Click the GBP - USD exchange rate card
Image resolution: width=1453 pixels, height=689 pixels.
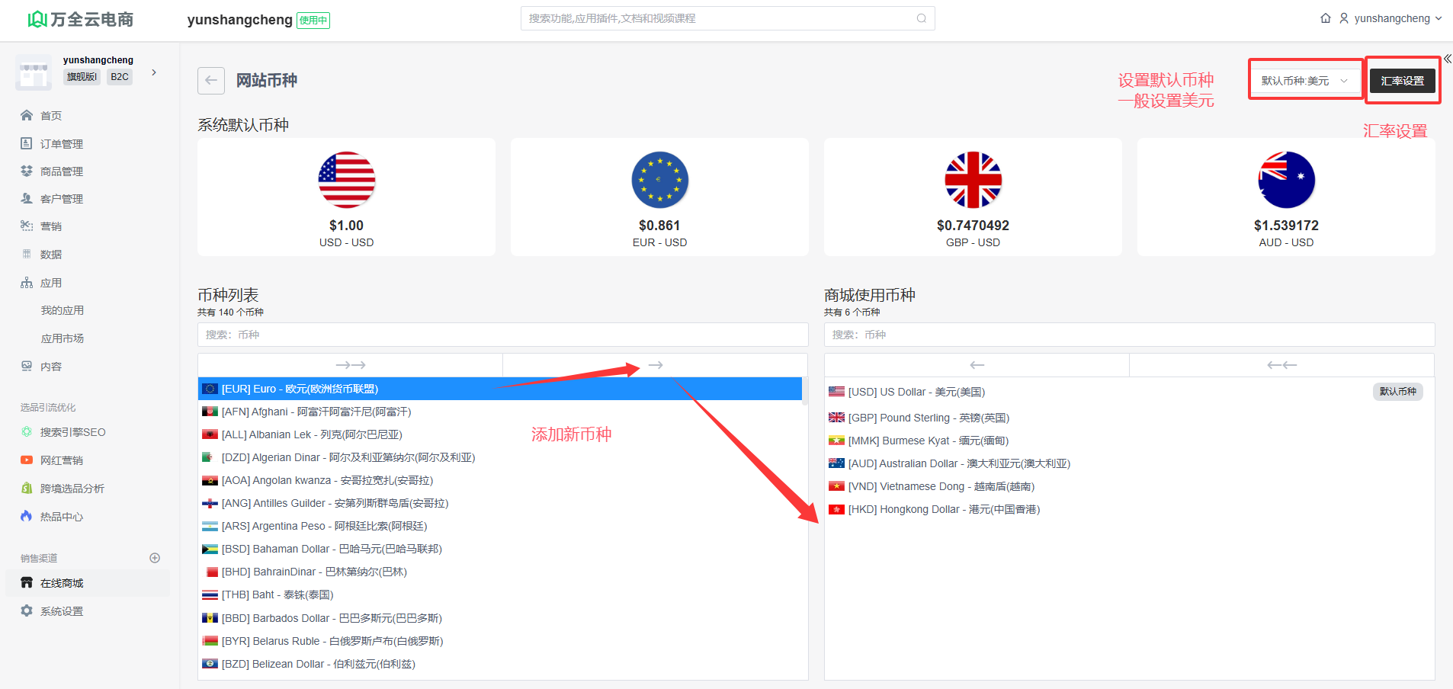click(973, 197)
